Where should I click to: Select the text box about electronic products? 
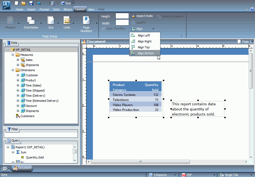(198, 109)
